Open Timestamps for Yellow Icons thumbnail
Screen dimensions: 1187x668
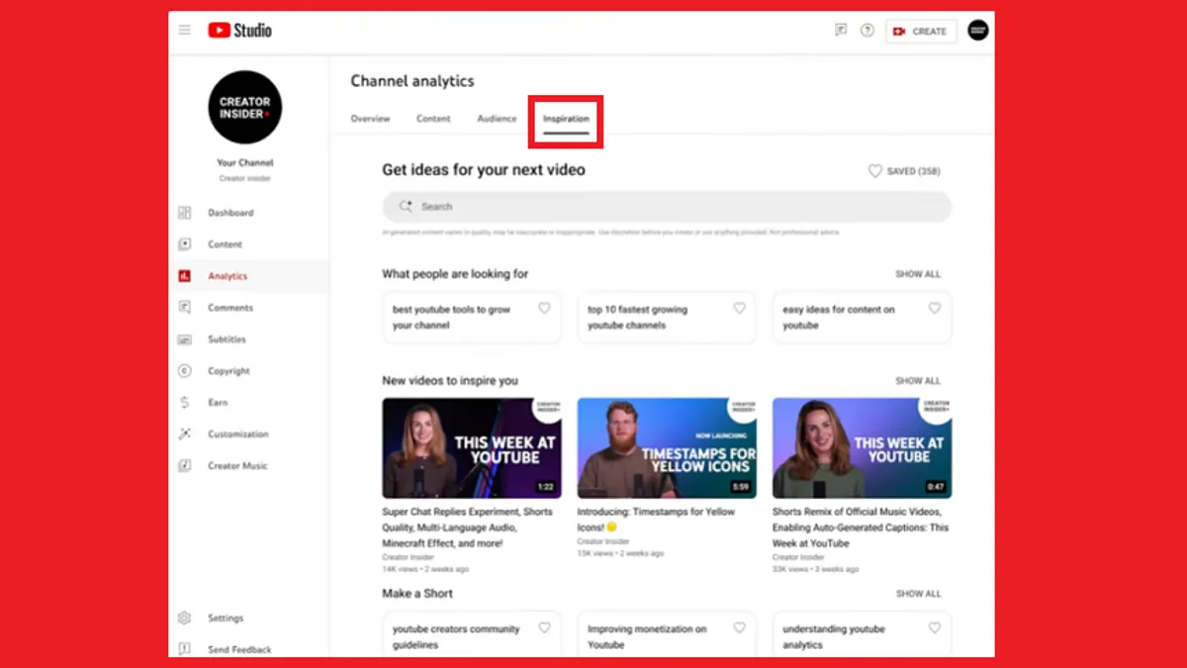coord(667,448)
